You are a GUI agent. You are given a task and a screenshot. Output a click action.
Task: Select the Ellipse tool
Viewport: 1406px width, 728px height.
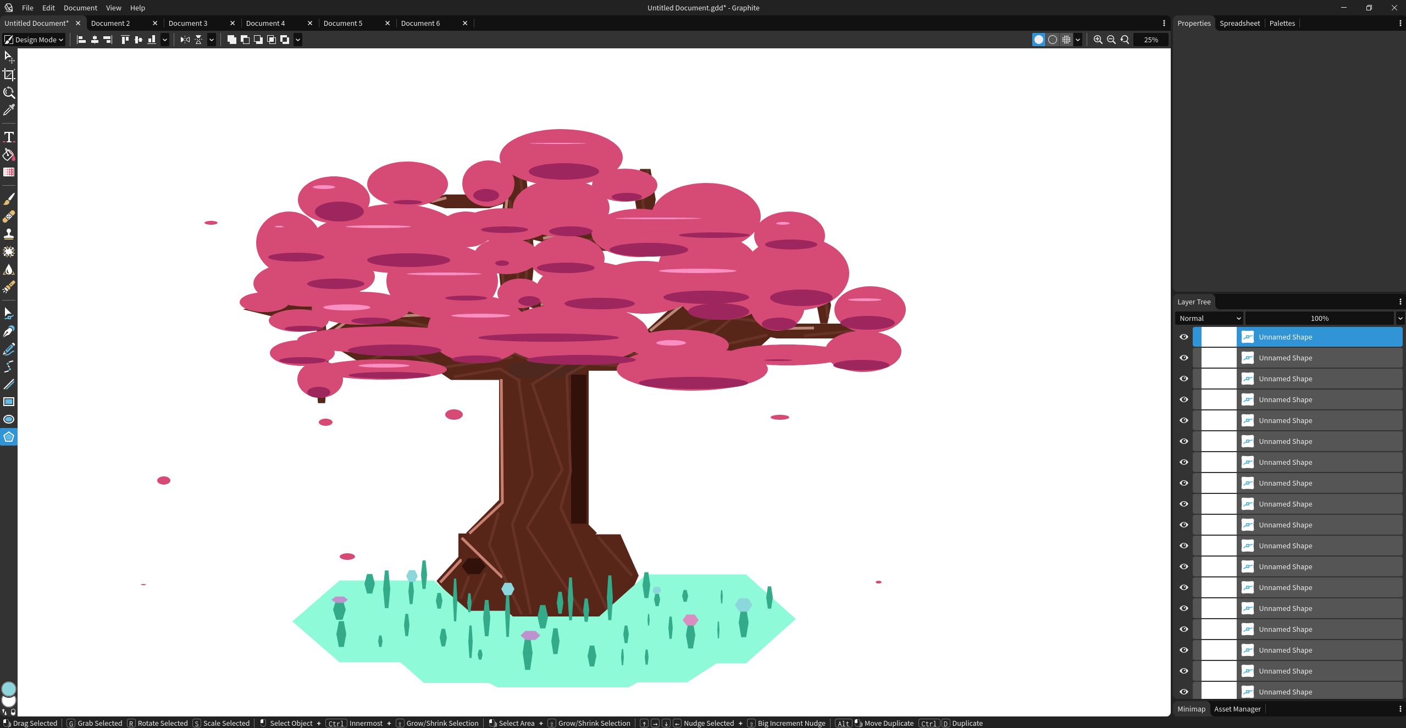9,419
